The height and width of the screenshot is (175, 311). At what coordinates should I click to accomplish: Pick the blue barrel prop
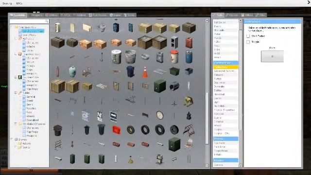[189, 57]
